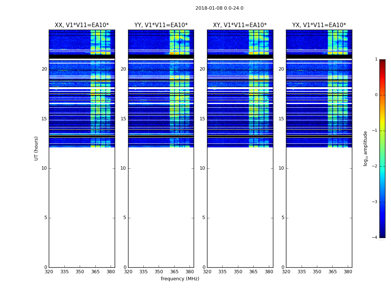Click the 350 x-axis tick under XX panel
The width and height of the screenshot is (391, 297).
pos(80,272)
